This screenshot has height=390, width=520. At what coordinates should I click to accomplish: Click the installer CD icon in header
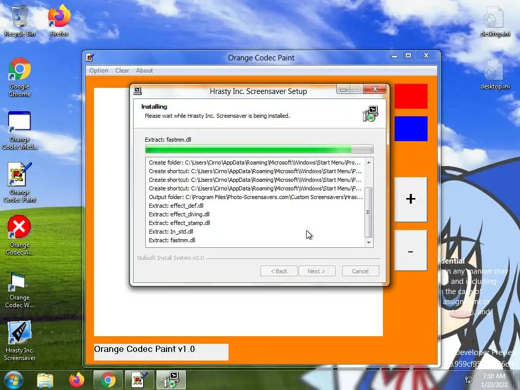[370, 114]
